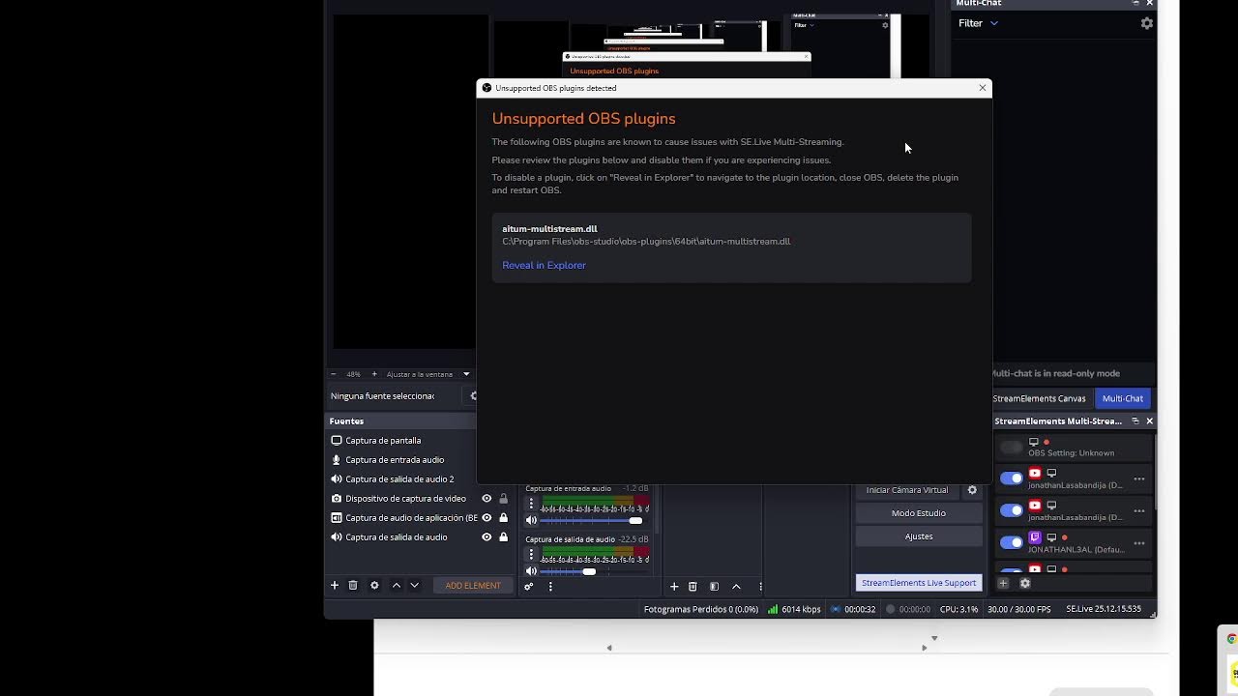Open Multi-Stream dock settings gear
This screenshot has height=696, width=1238.
tap(1025, 583)
